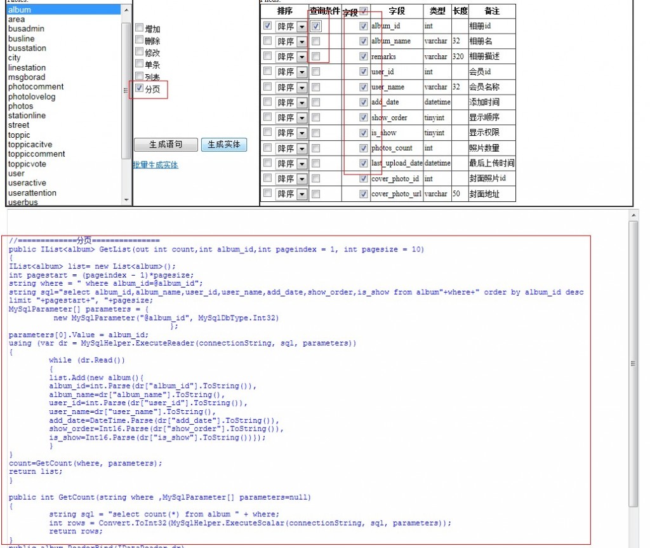650x548 pixels.
Task: Select the msgborad table
Action: (63, 77)
